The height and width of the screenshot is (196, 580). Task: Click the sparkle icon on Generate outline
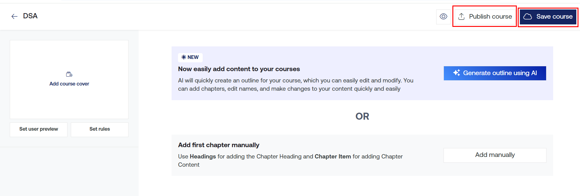[456, 73]
